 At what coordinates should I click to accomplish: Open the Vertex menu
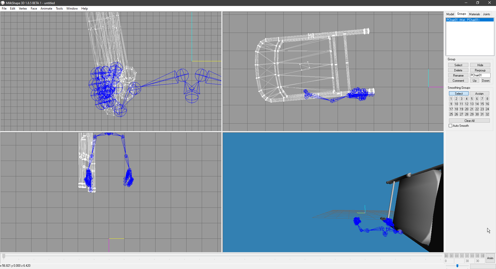click(x=23, y=9)
